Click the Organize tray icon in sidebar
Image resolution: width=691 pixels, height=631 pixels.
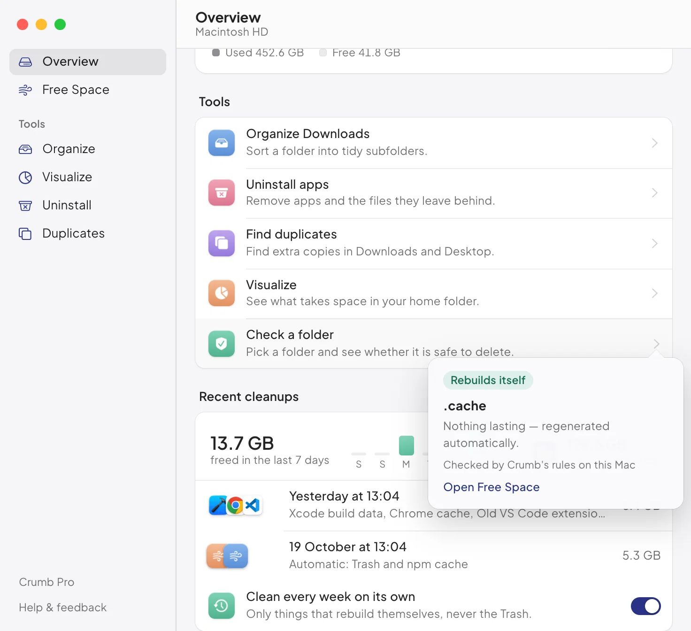coord(25,149)
